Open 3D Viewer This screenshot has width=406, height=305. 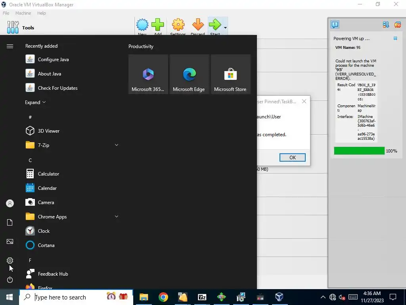pos(72,131)
